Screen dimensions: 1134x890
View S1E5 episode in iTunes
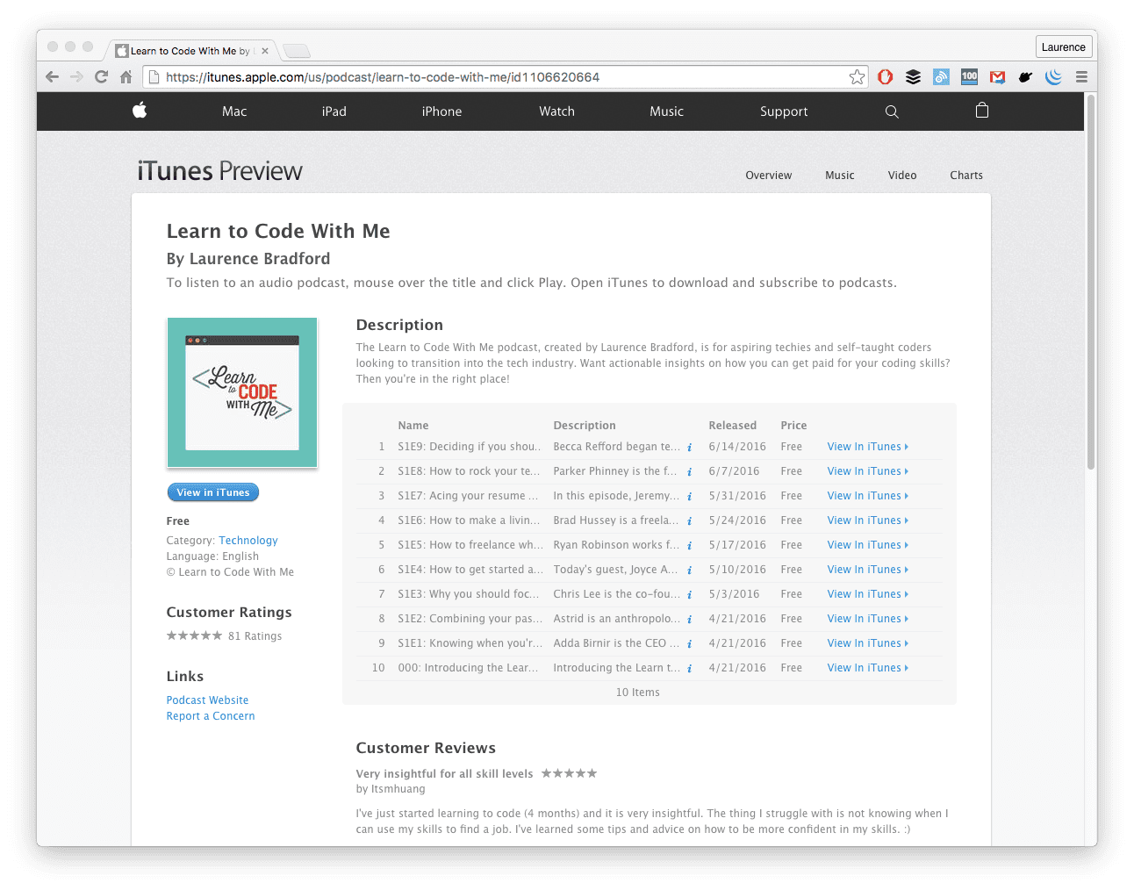tap(867, 545)
